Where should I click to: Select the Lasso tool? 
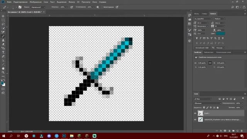(3, 24)
